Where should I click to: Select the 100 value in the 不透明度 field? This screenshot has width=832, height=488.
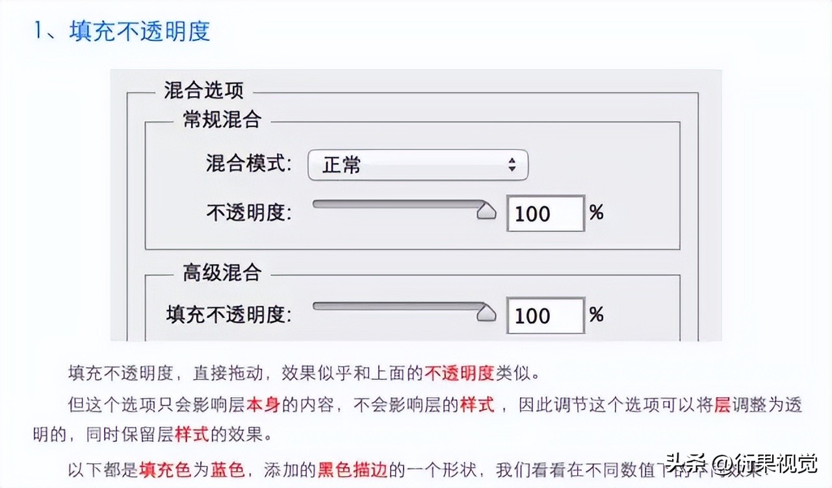pyautogui.click(x=545, y=213)
